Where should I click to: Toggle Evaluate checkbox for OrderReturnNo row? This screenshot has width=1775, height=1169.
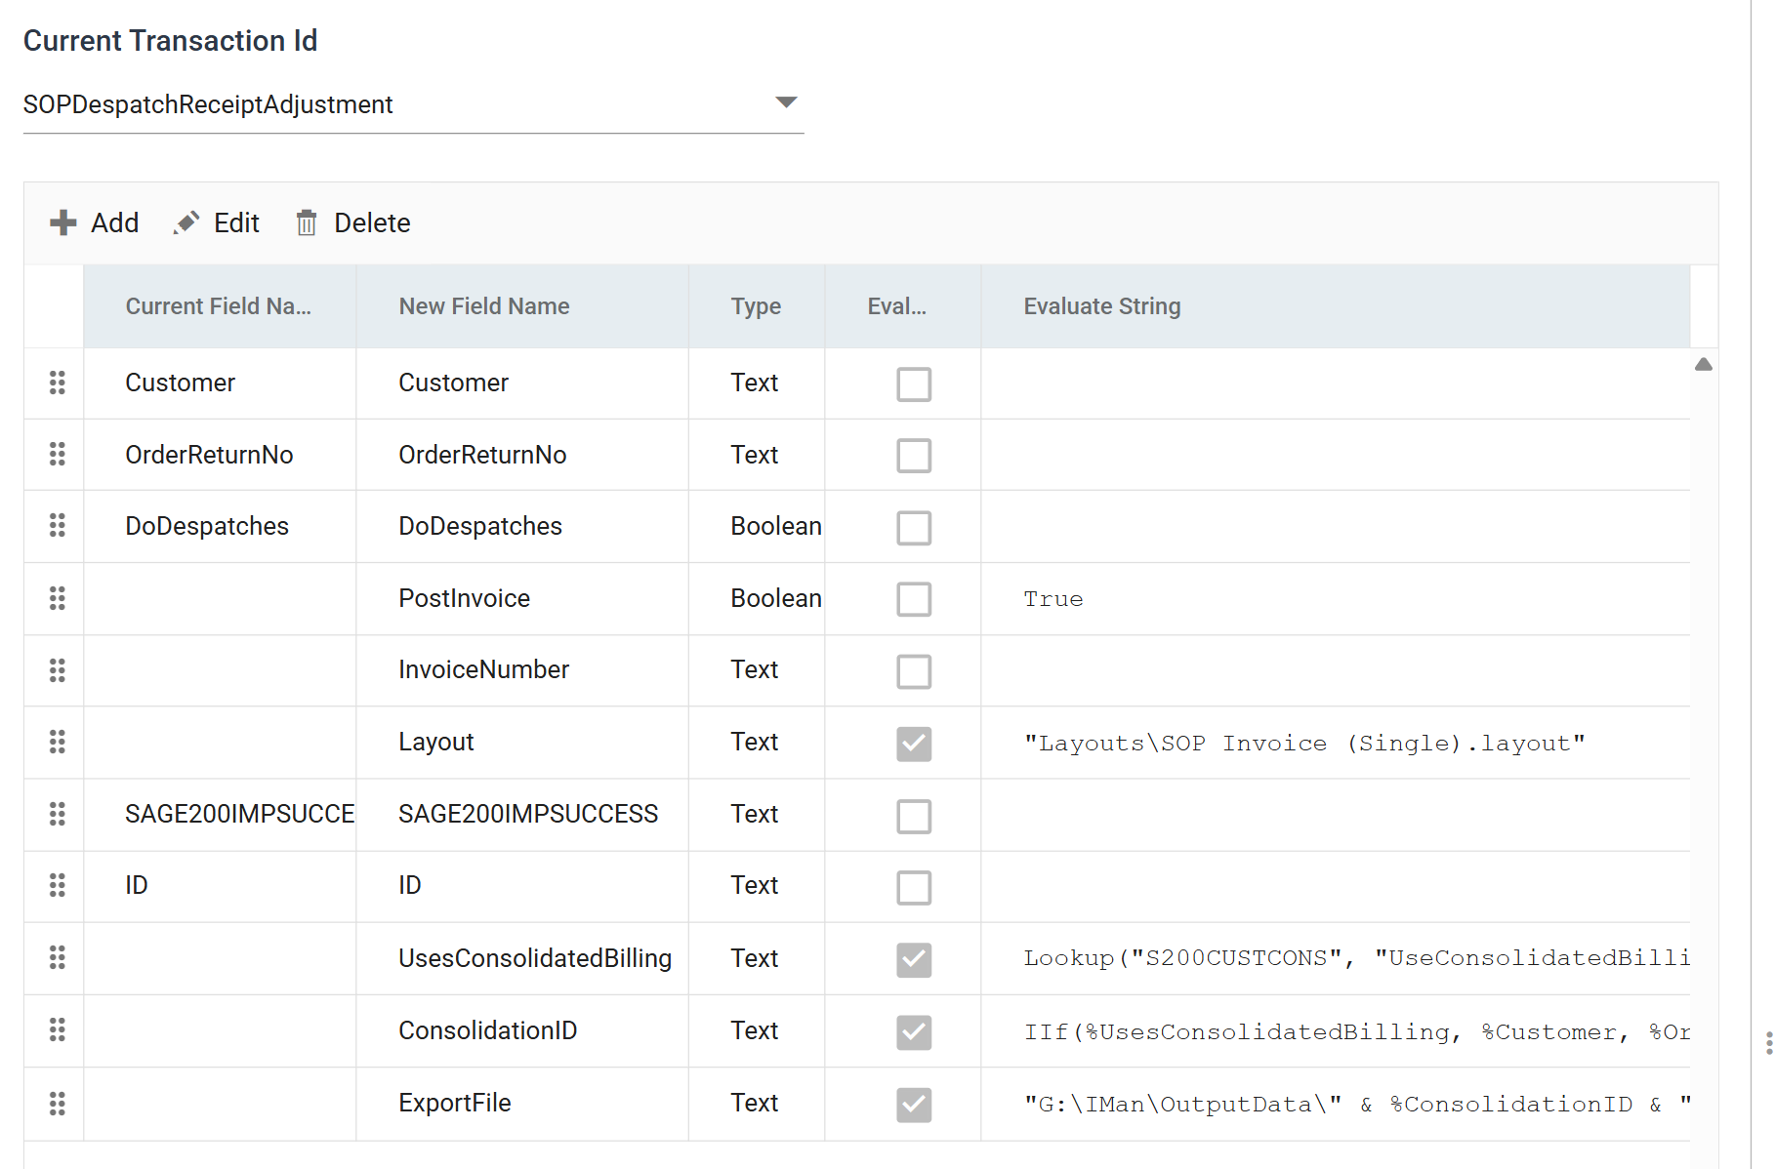[x=914, y=456]
